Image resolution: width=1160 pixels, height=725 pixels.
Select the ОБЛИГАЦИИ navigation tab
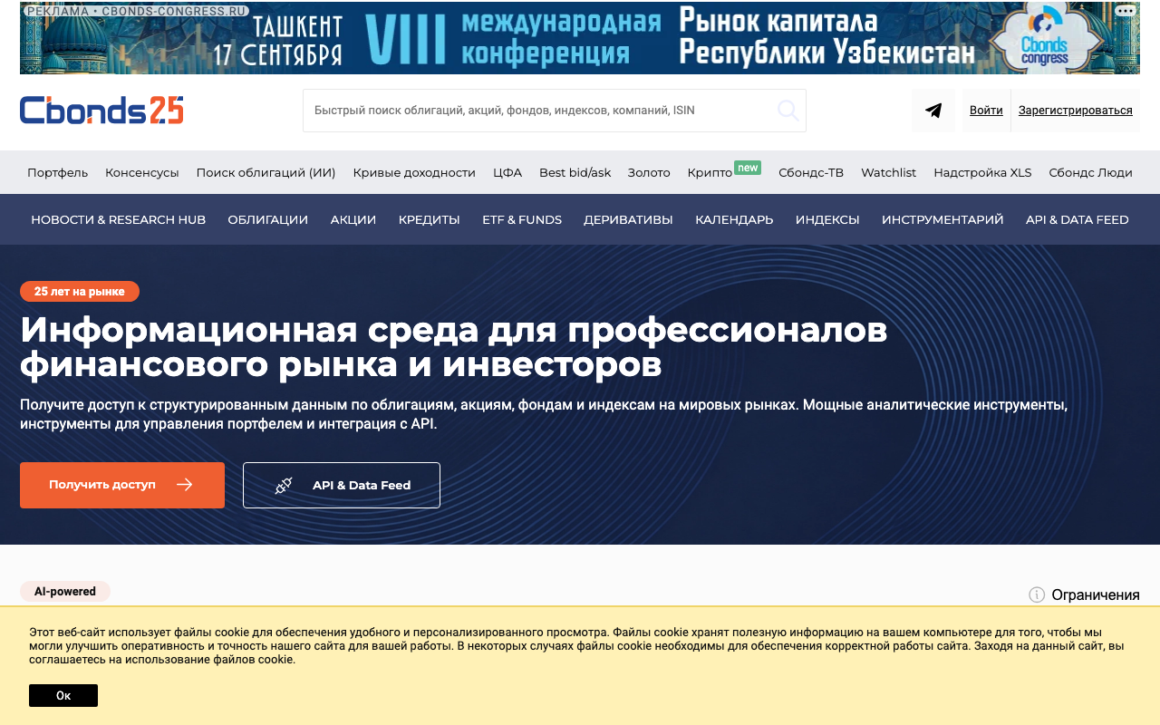click(x=267, y=219)
